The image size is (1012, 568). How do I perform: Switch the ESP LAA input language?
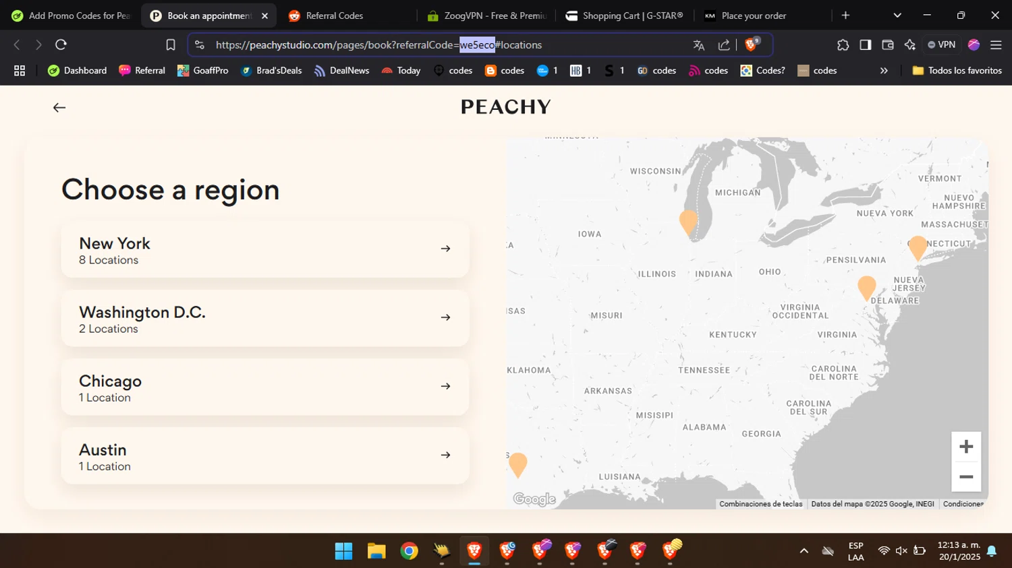(x=855, y=551)
